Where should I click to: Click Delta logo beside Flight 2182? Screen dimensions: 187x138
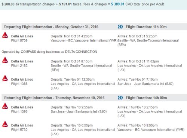[x=5, y=60]
